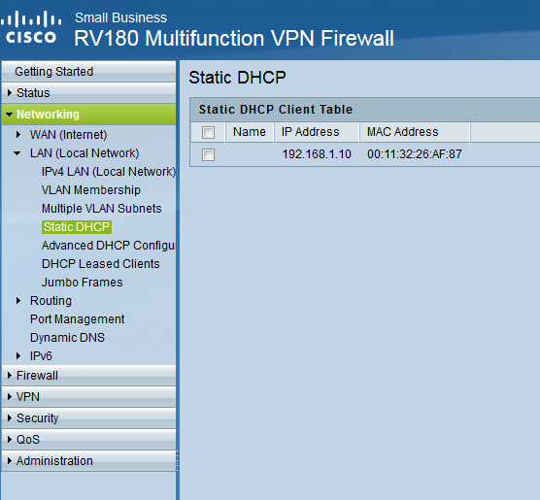The width and height of the screenshot is (540, 500).
Task: Check the 192.168.1.10 row checkbox
Action: tap(208, 154)
